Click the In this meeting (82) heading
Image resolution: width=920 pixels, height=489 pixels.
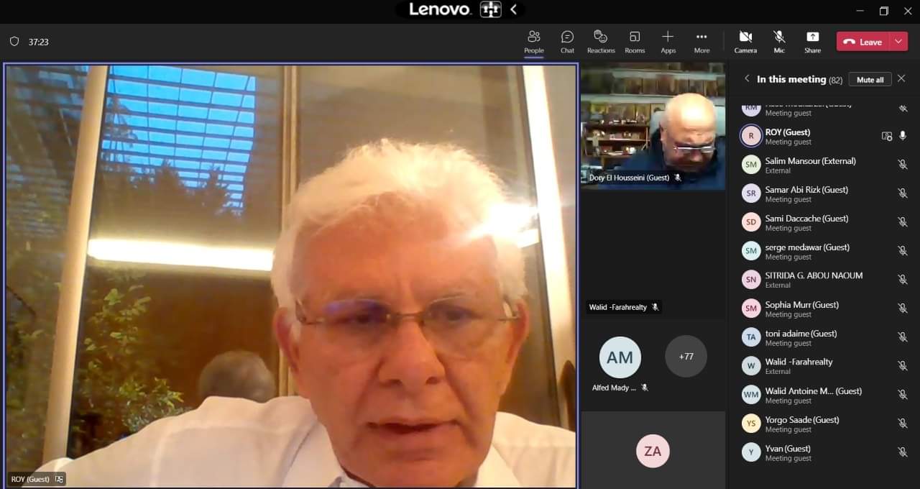pos(799,80)
